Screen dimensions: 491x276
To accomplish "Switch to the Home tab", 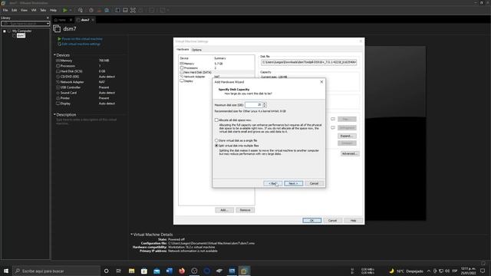I will 62,20.
